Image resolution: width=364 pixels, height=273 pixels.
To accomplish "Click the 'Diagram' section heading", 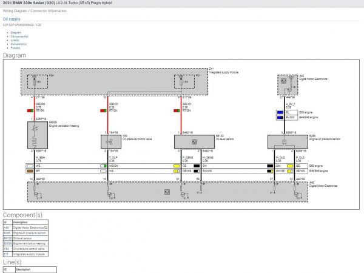I will pyautogui.click(x=15, y=55).
